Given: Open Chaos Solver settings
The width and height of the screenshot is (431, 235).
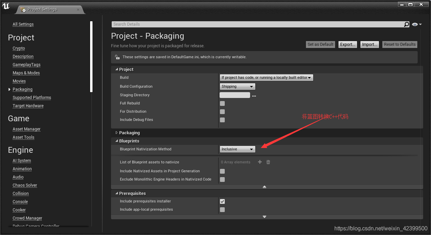Looking at the screenshot, I should [25, 185].
